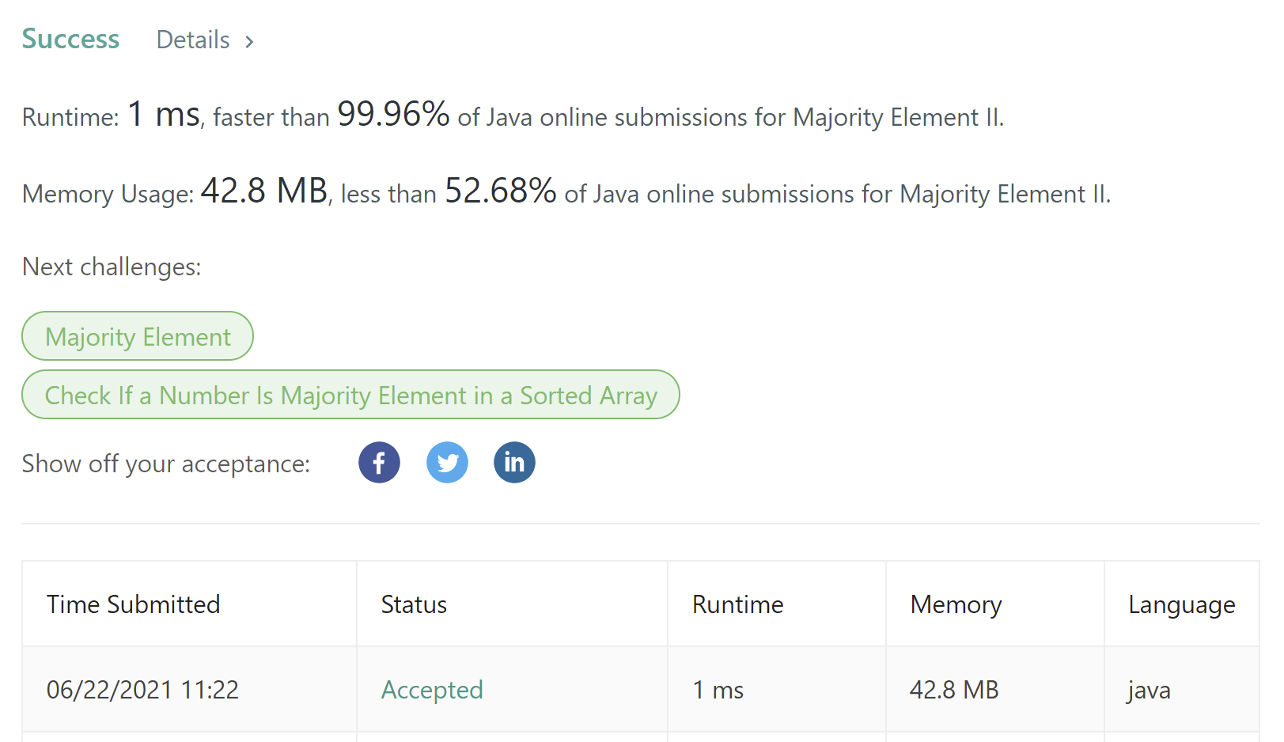Click the Memory column header
The image size is (1284, 742).
(x=956, y=604)
